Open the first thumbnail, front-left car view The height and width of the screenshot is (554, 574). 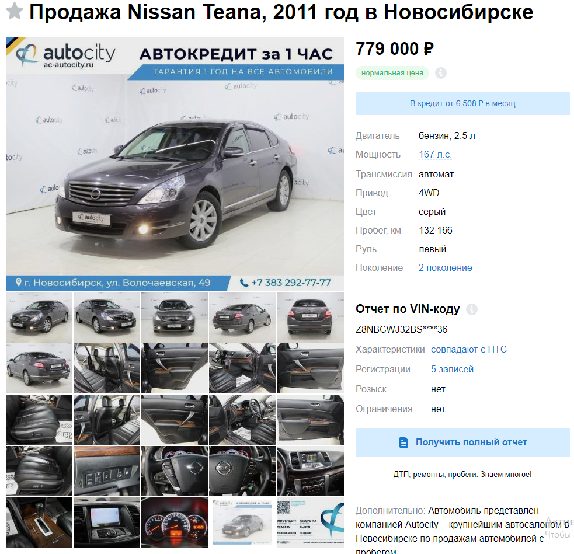(39, 318)
